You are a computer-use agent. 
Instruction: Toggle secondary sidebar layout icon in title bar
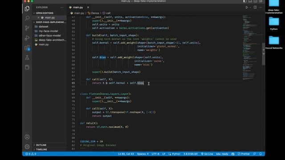[255, 1]
